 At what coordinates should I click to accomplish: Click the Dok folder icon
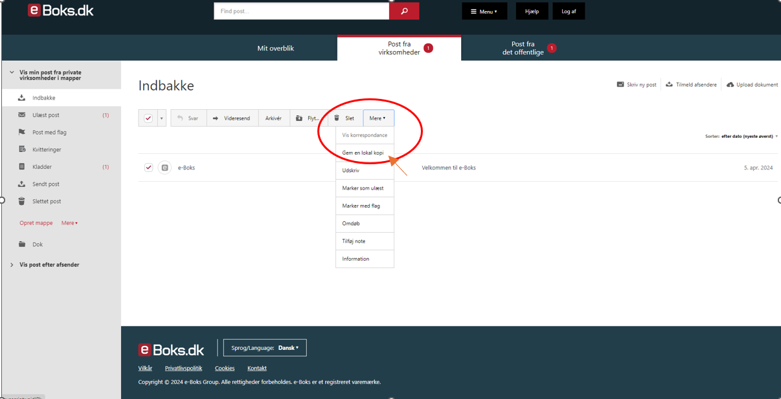21,244
